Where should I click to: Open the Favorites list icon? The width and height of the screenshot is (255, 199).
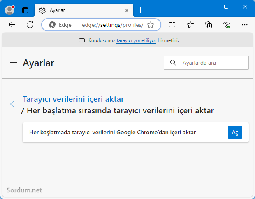click(x=190, y=25)
